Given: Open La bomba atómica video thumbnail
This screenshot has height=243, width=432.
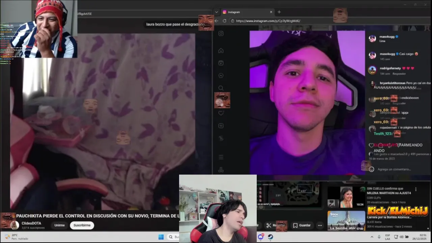Looking at the screenshot, I should coord(346,221).
